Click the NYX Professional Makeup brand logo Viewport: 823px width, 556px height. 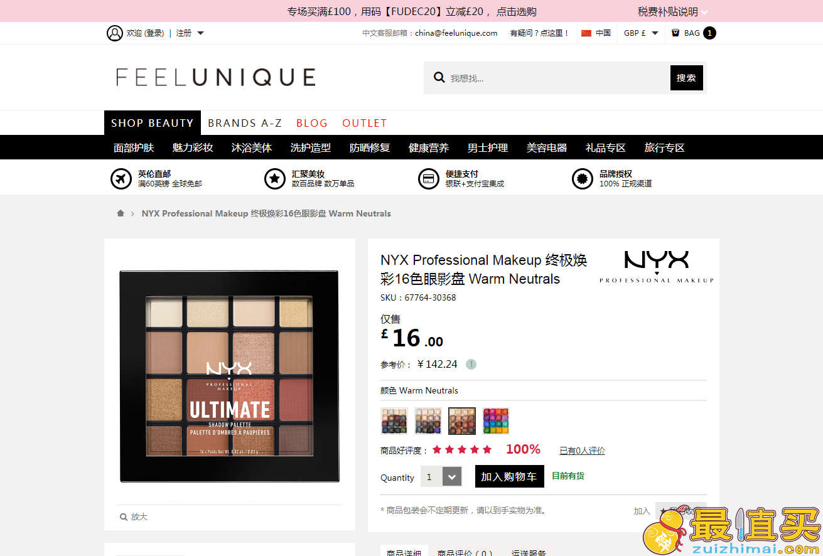[x=657, y=267]
